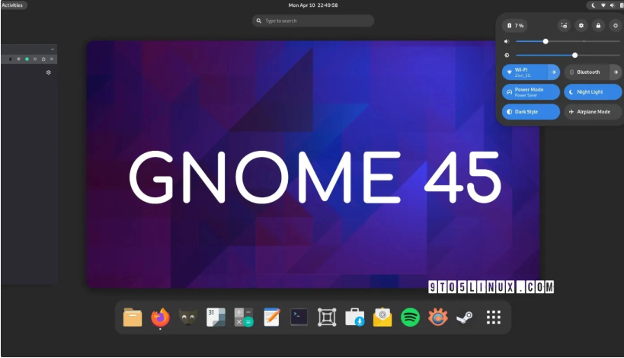
Task: Launch Spotify from the dock
Action: coord(411,318)
